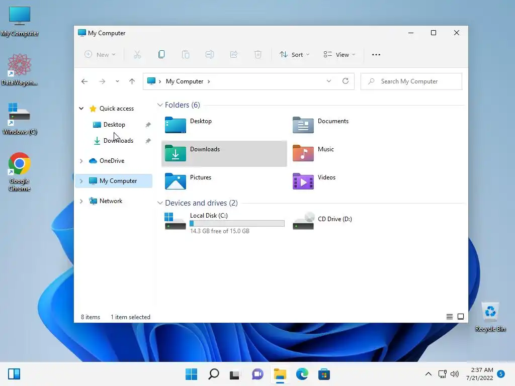Select OneDrive in navigation pane

coord(112,161)
